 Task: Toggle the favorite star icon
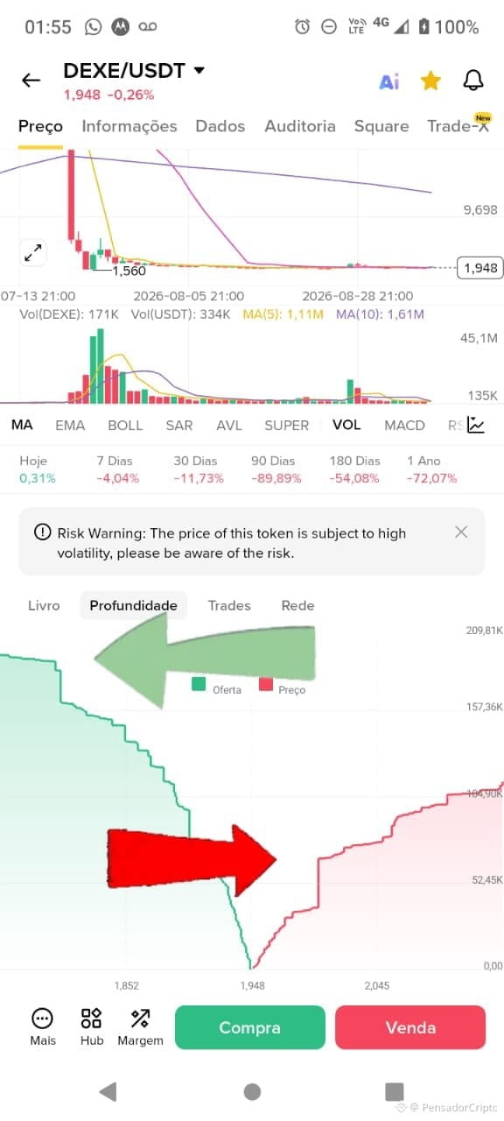click(430, 81)
